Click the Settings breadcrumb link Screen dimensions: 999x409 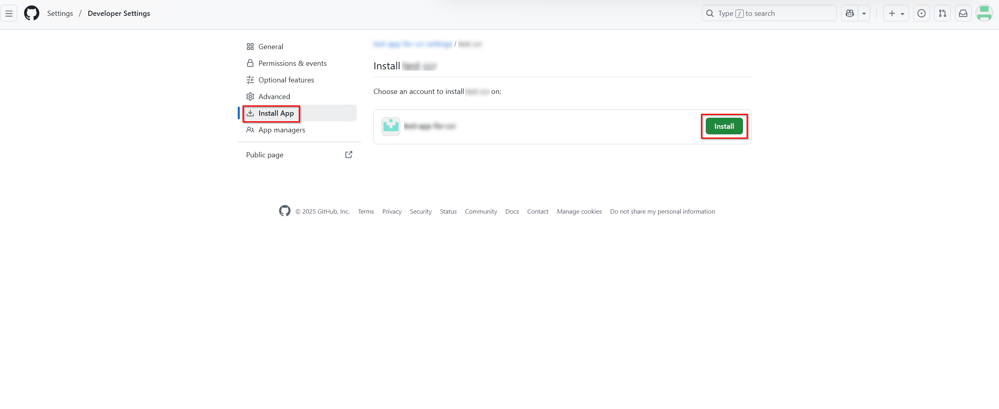60,13
